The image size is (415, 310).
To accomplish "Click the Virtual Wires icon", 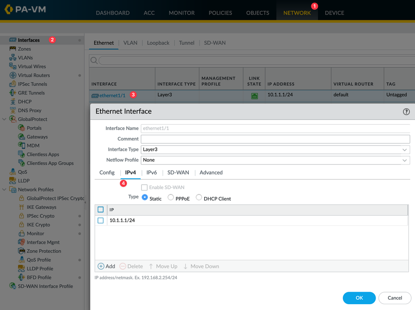I will tap(12, 66).
